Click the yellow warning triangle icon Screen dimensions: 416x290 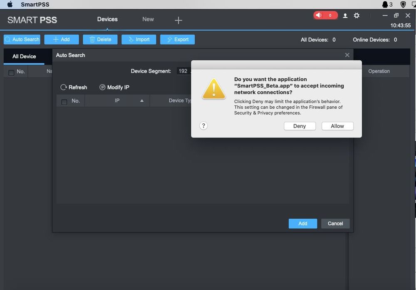(x=214, y=89)
